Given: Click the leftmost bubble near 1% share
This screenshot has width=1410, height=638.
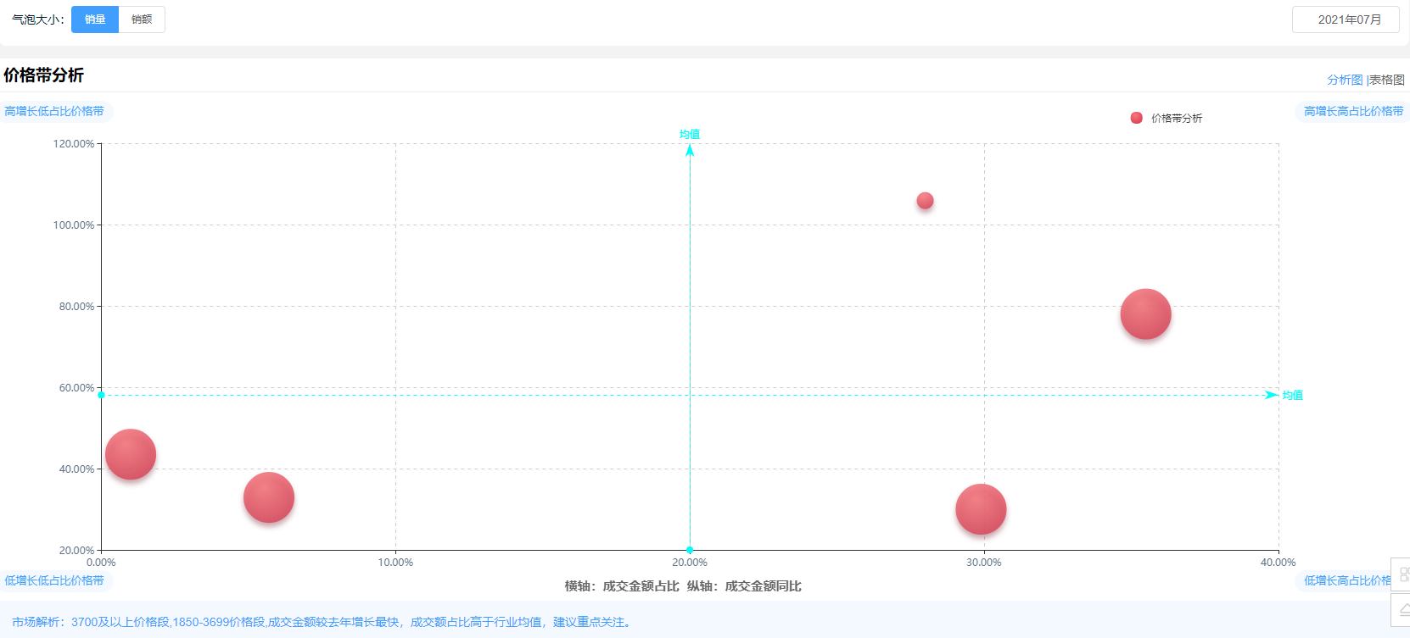Looking at the screenshot, I should coord(131,454).
